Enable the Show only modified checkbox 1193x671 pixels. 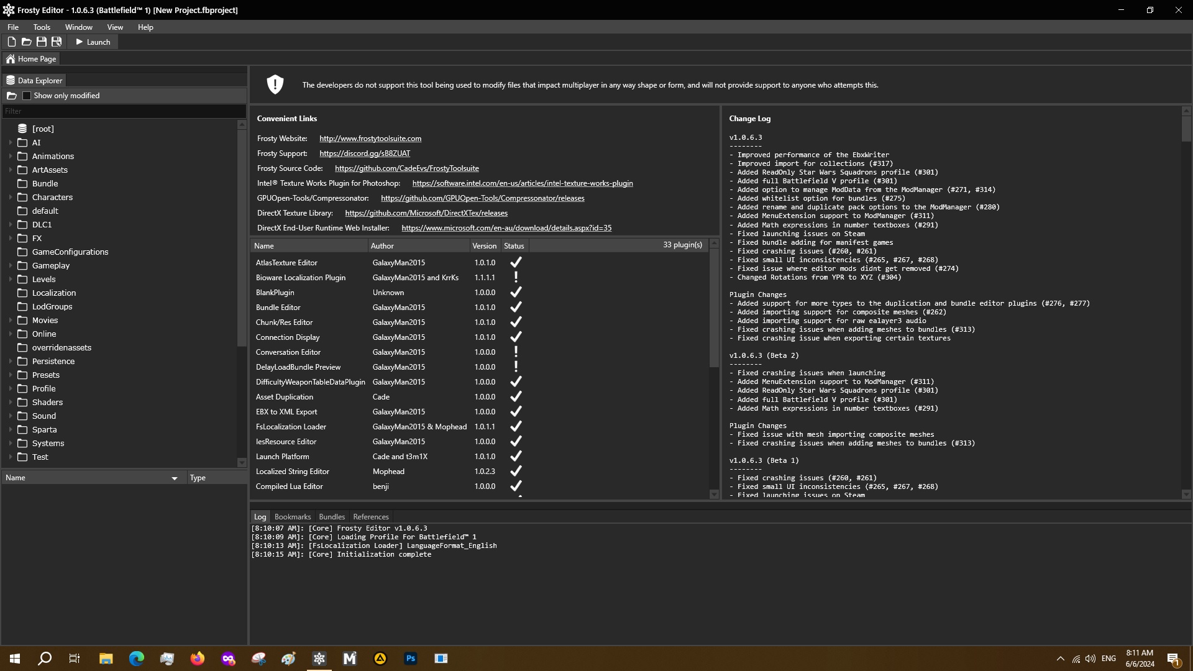tap(27, 96)
